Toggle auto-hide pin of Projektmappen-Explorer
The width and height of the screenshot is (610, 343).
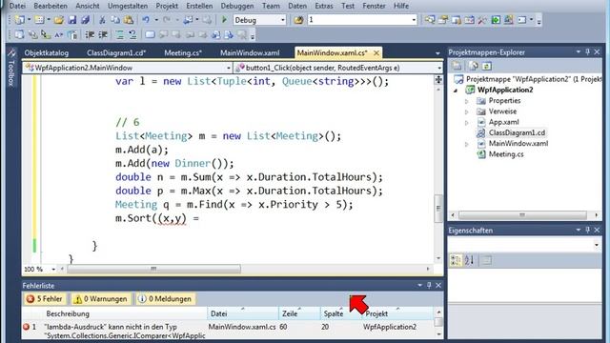pos(587,51)
